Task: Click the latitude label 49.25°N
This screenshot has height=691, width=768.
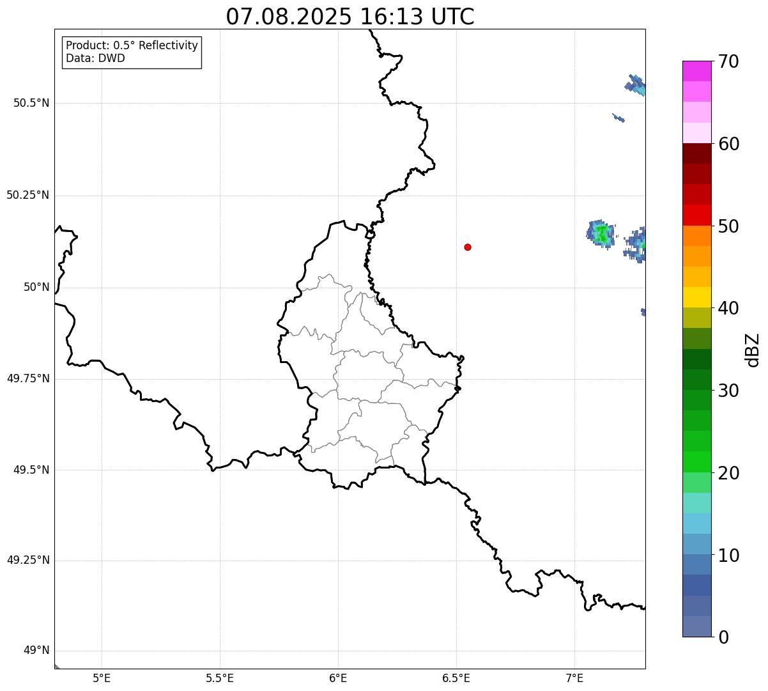Action: click(28, 561)
